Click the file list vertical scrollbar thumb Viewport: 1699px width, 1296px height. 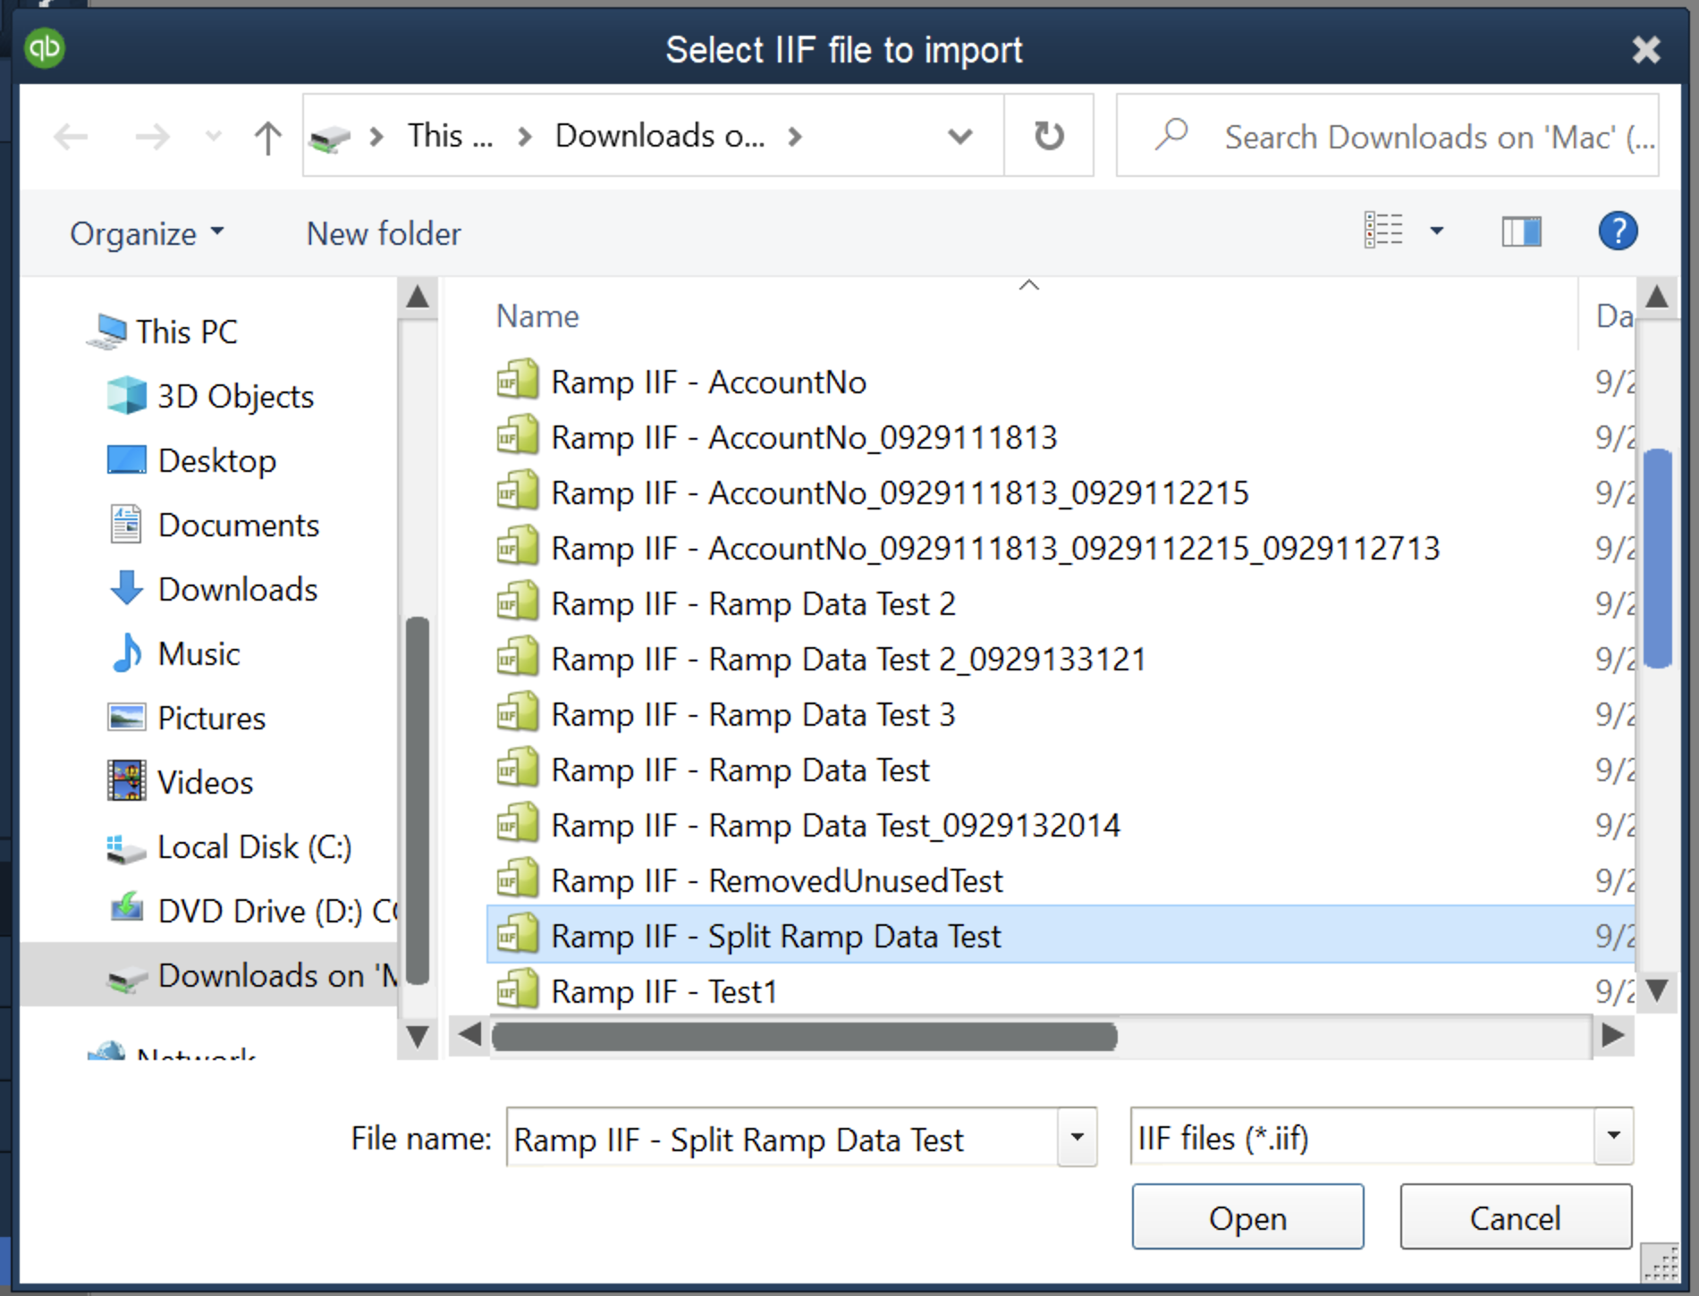pos(1657,559)
